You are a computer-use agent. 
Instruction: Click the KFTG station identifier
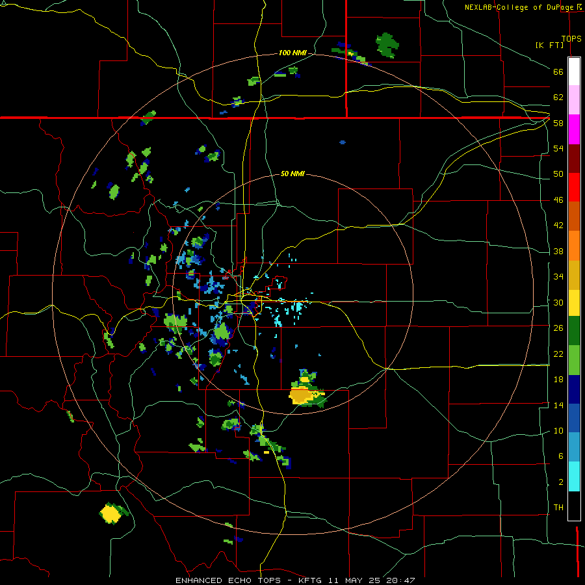coord(310,580)
